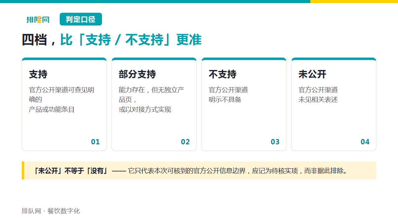Click the note sentence starting 它只代表本次可核到的
This screenshot has height=224, width=398.
(238, 171)
